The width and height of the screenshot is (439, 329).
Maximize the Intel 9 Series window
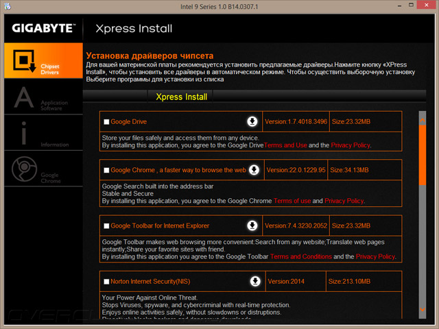click(x=411, y=5)
